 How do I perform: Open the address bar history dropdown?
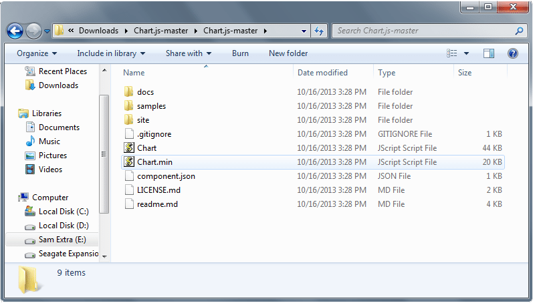click(304, 31)
